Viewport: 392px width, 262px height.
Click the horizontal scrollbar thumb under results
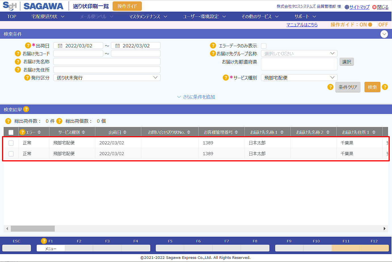point(33,228)
